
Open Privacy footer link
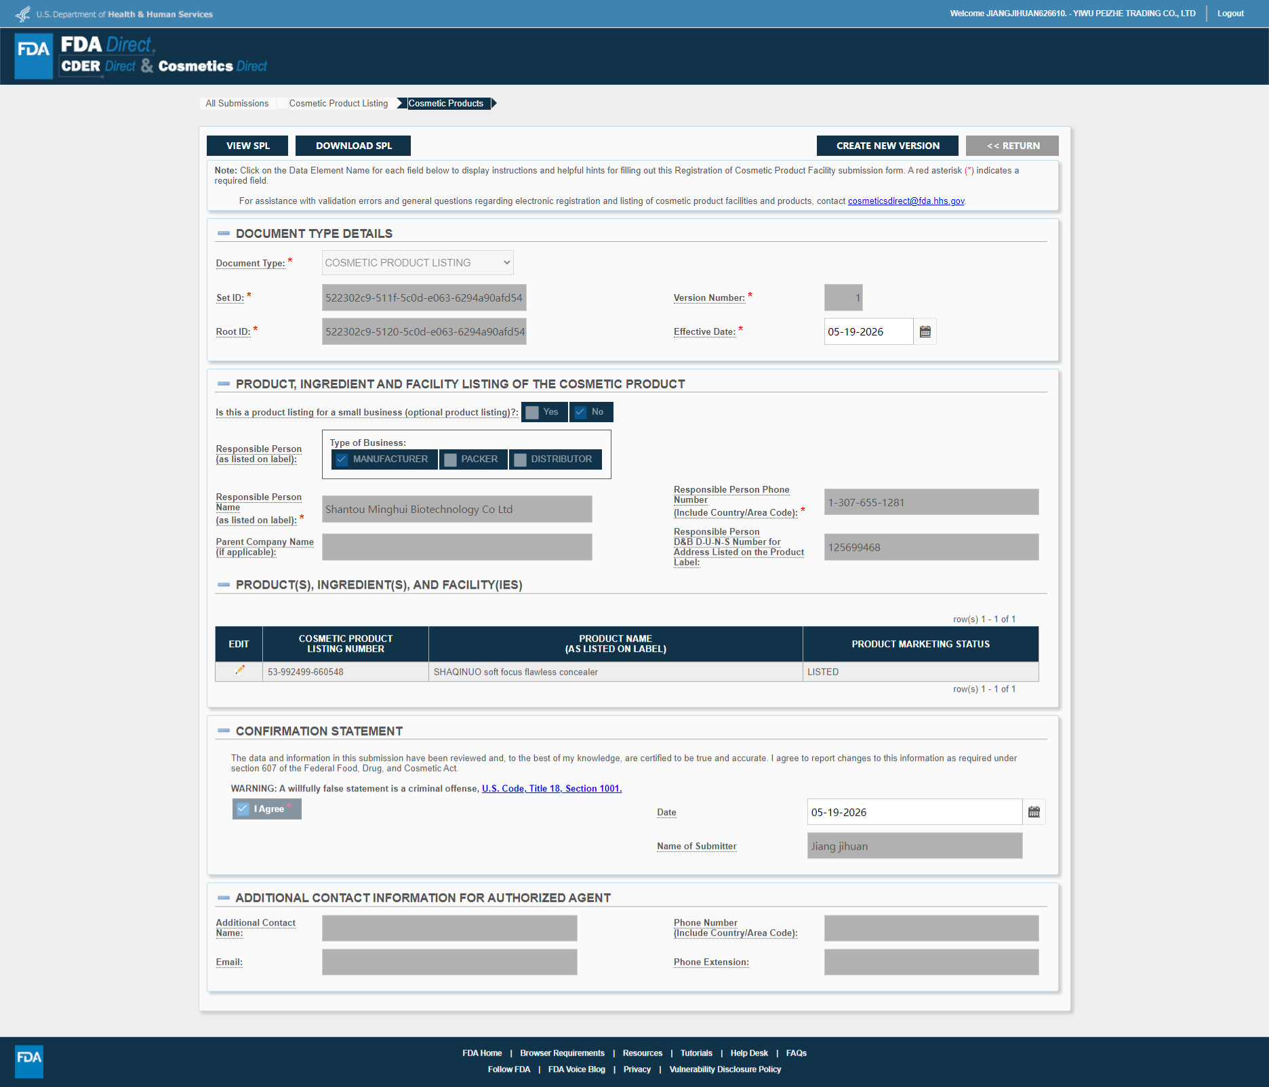coord(637,1069)
